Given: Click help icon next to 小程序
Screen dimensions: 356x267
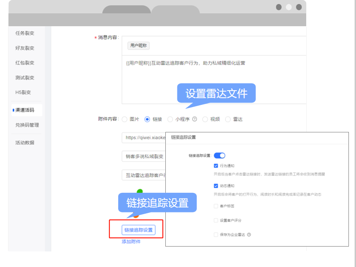Looking at the screenshot, I should point(195,119).
